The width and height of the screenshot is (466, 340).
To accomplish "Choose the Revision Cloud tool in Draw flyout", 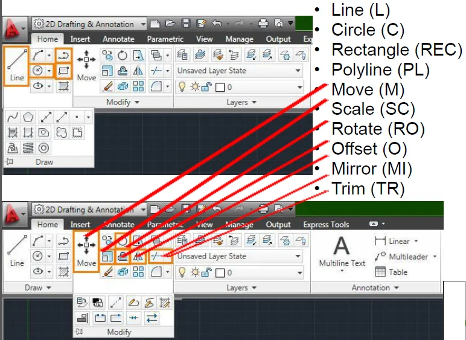I will click(x=62, y=132).
